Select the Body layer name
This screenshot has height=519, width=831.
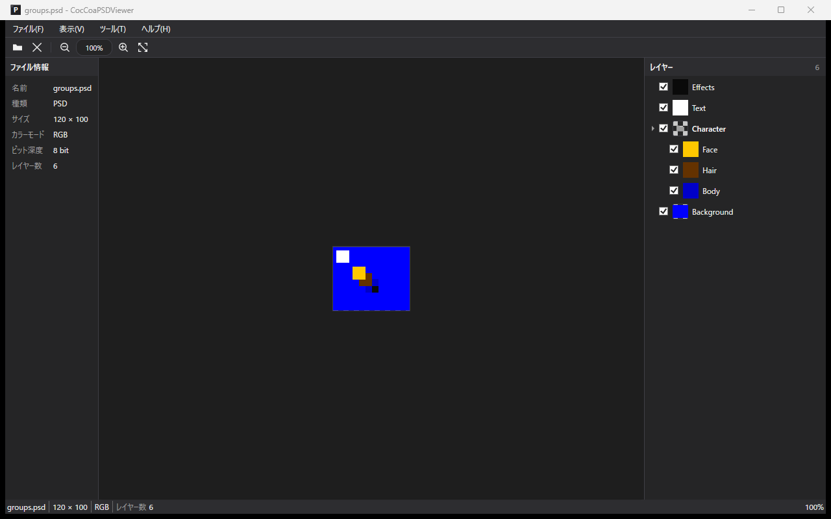(711, 191)
